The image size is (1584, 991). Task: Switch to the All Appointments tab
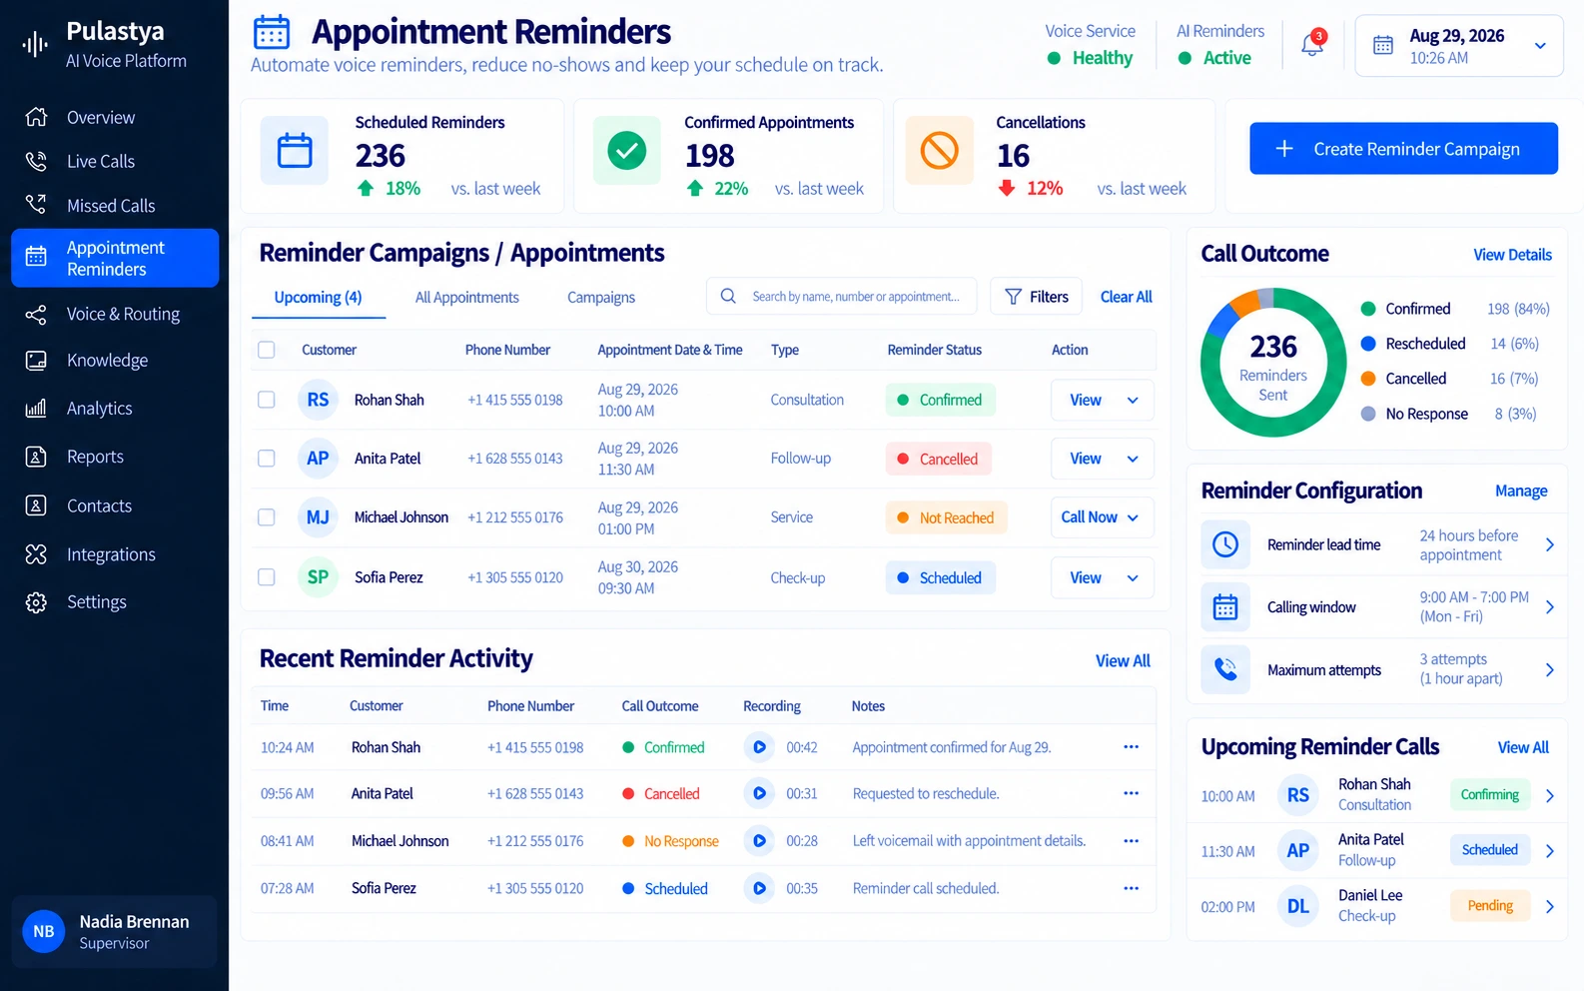466,298
